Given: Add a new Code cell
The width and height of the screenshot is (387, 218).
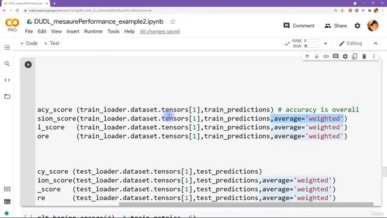Looking at the screenshot, I should (29, 43).
